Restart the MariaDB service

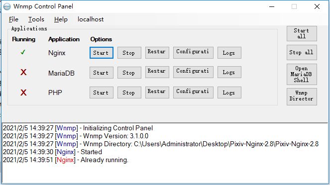(157, 72)
